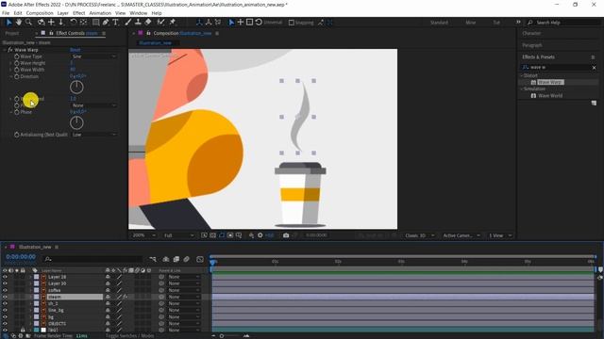Click the Wave World effect preset

pyautogui.click(x=550, y=96)
